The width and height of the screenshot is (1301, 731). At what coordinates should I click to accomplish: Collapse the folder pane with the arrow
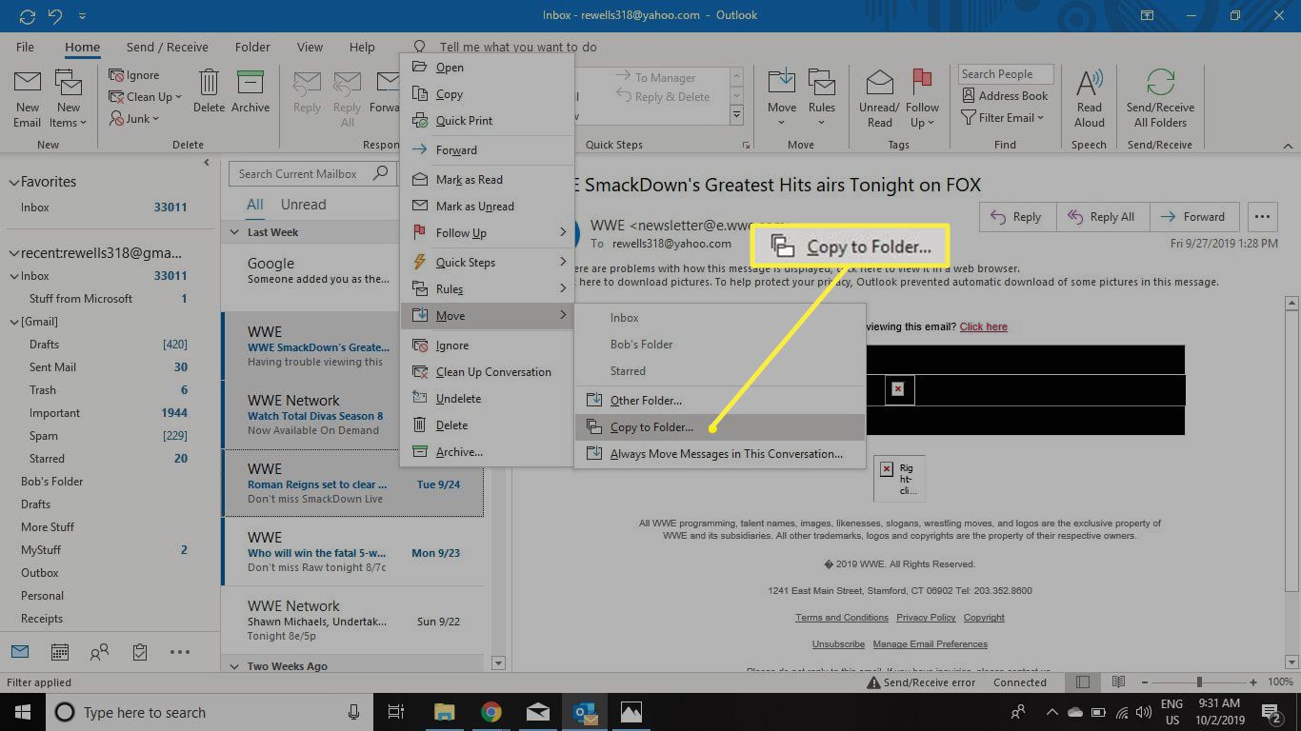click(x=207, y=163)
